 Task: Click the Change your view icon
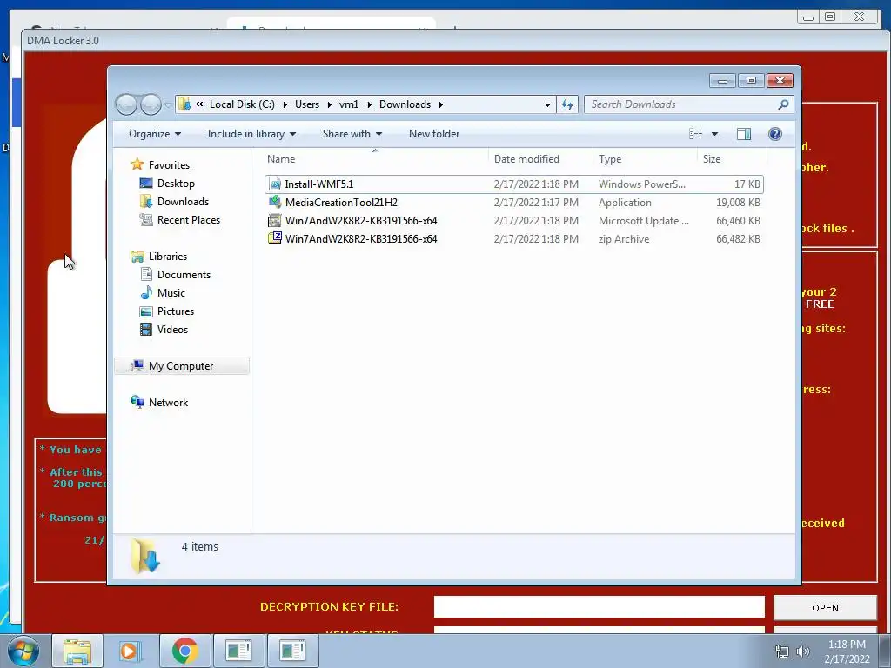[x=696, y=134]
